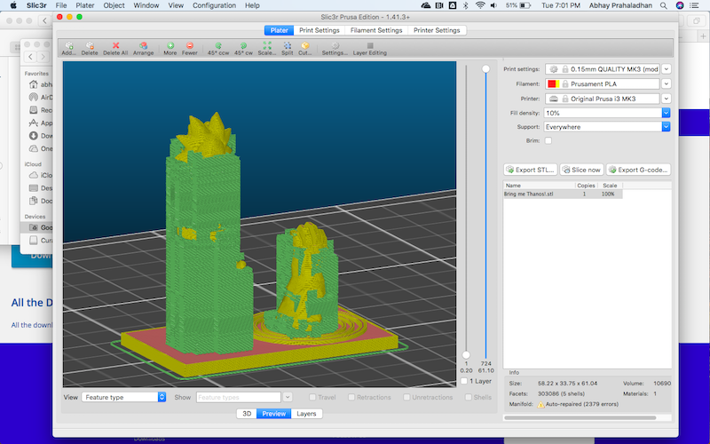Click the Slice now button

point(582,170)
